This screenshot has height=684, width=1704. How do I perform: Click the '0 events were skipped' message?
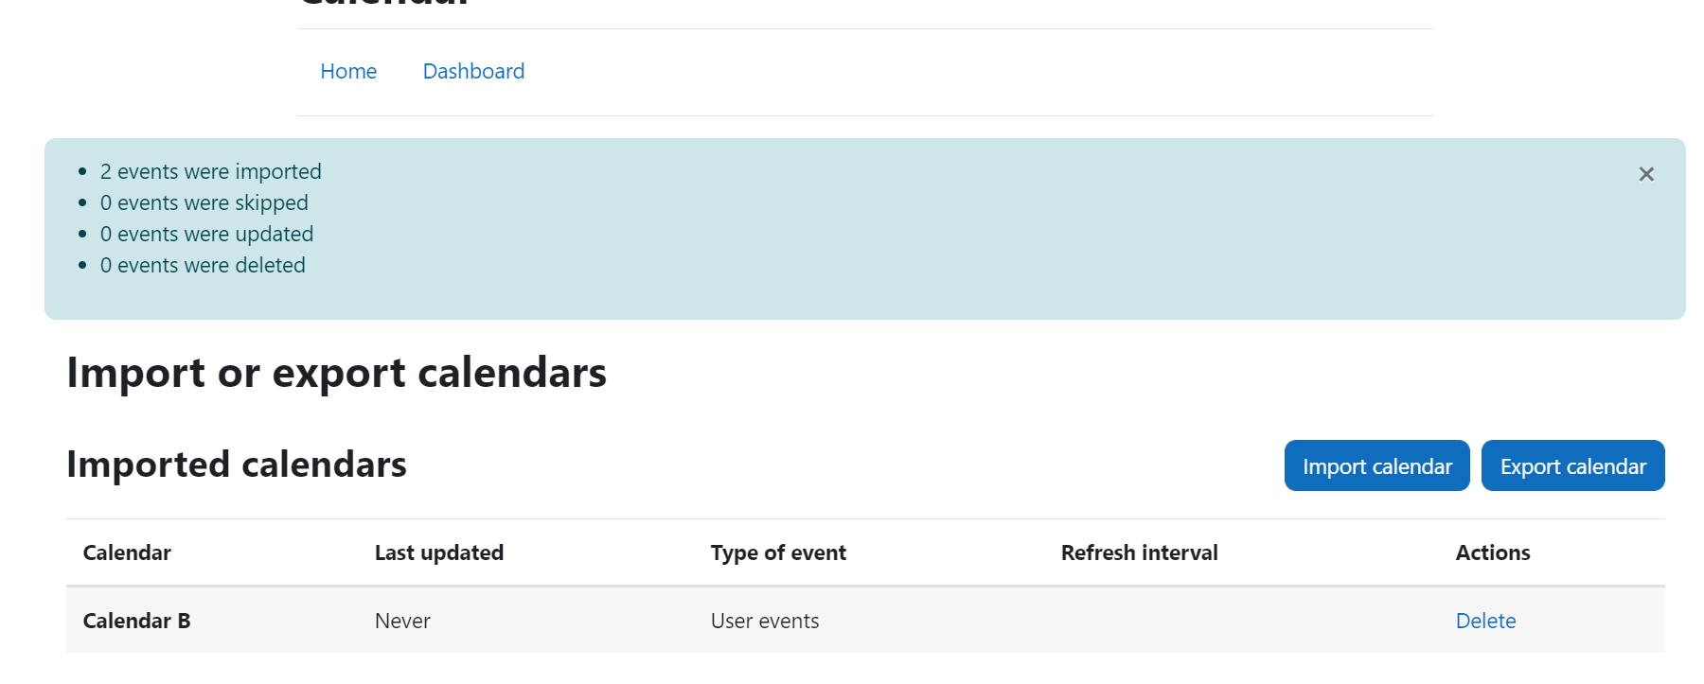204,202
